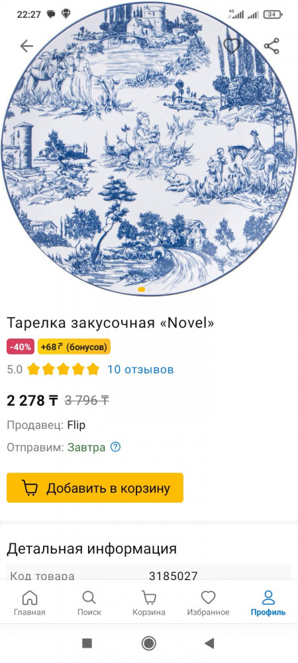This screenshot has width=298, height=663.
Task: Click Добавить в корзину button
Action: click(x=95, y=487)
